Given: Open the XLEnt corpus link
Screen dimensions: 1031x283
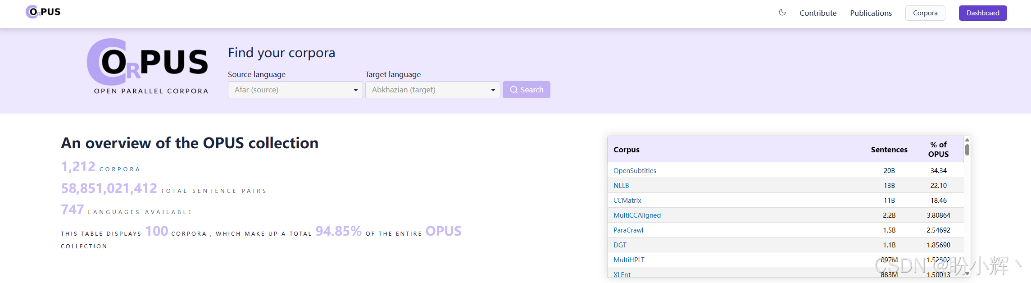Looking at the screenshot, I should pos(622,274).
